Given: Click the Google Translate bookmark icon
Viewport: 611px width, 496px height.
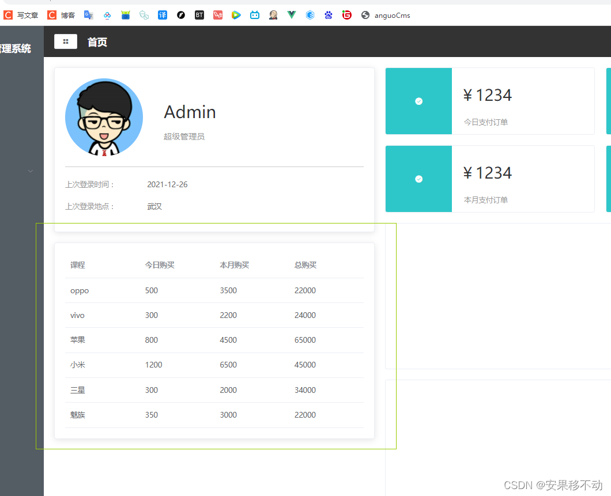Looking at the screenshot, I should [88, 15].
